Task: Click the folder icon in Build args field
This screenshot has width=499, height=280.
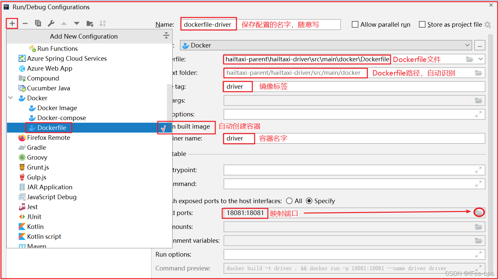Action: click(x=478, y=100)
